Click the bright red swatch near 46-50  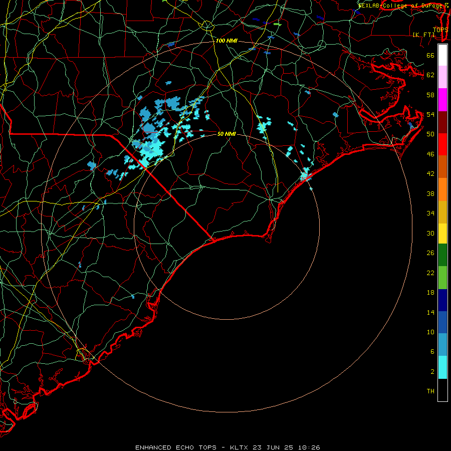(x=442, y=144)
